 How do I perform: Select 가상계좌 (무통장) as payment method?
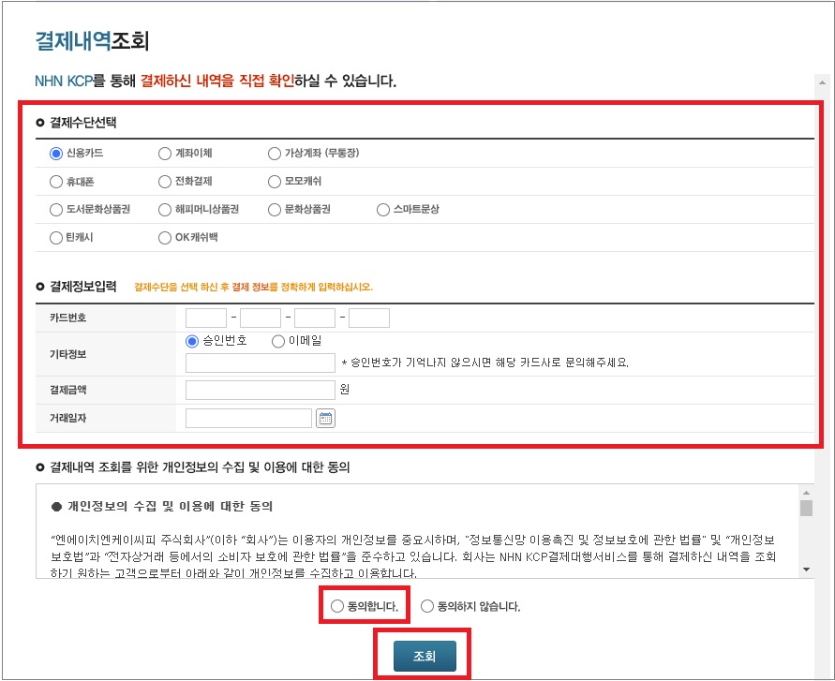(x=273, y=153)
